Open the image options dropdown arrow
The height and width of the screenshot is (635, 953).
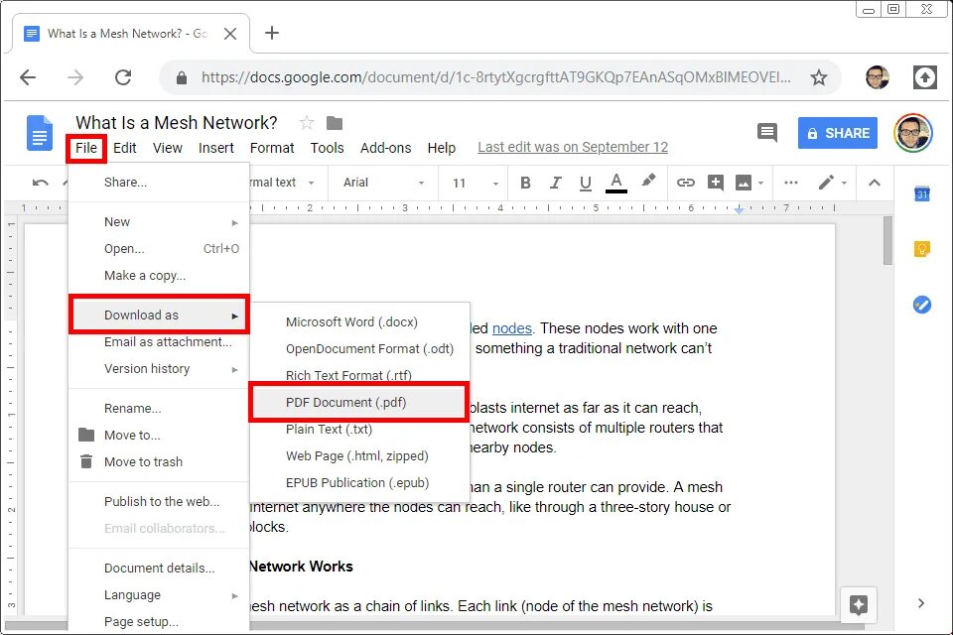761,183
